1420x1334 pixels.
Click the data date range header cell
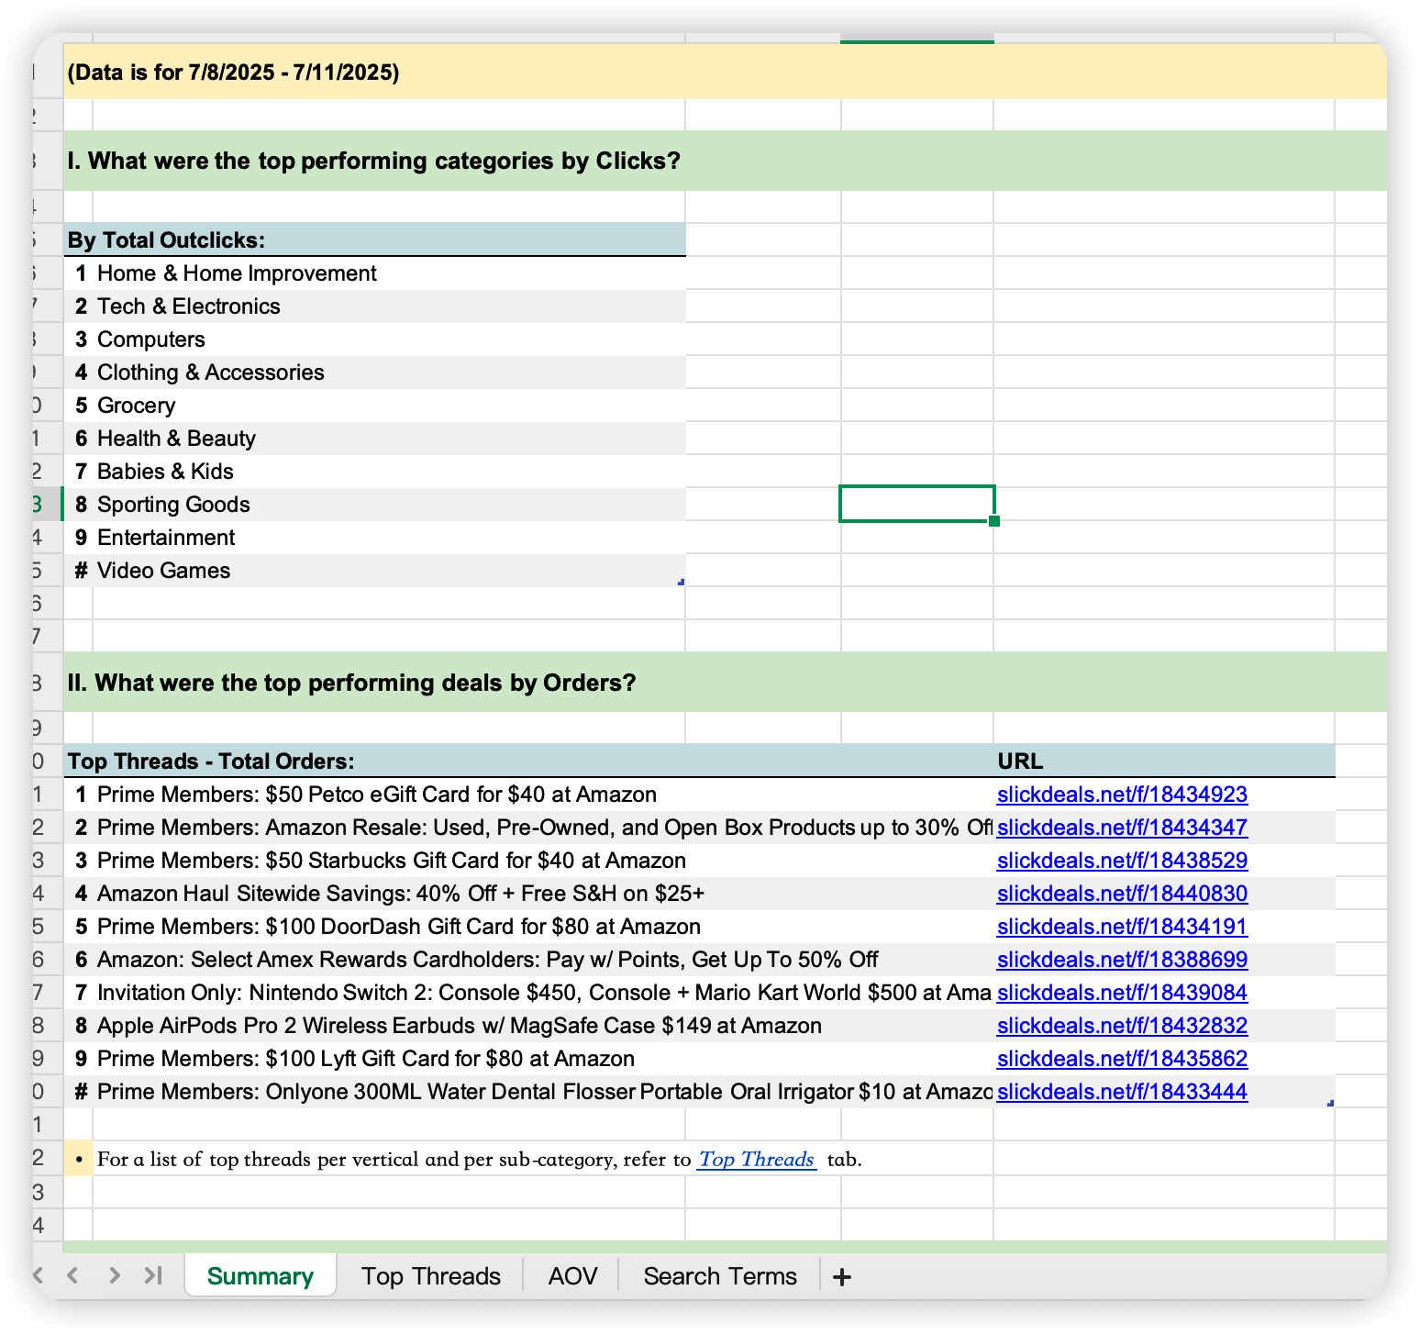coord(725,72)
